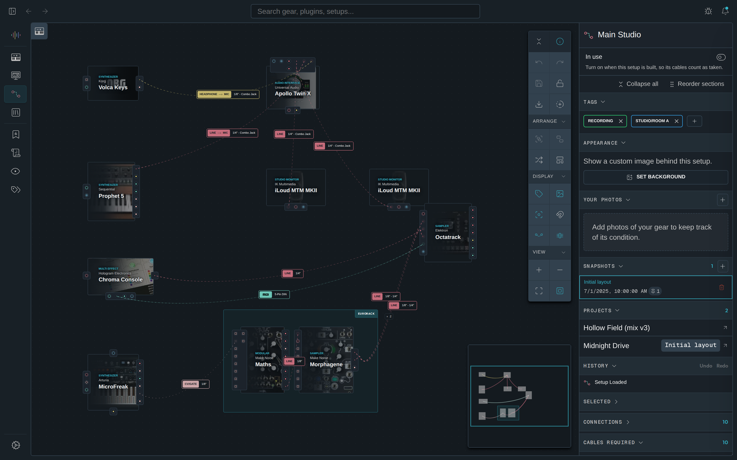Open the tags sidebar icon
737x460 pixels.
(x=16, y=189)
